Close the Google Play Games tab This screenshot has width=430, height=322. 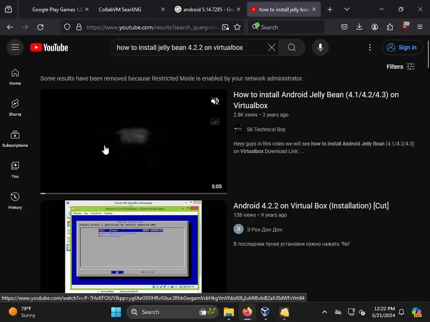87,9
